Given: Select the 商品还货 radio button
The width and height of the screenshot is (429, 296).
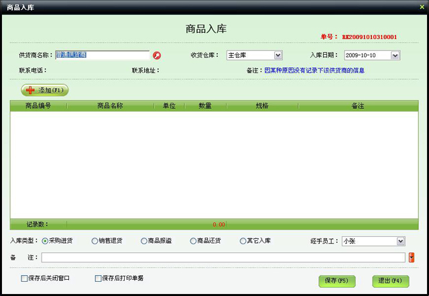Looking at the screenshot, I should (194, 241).
